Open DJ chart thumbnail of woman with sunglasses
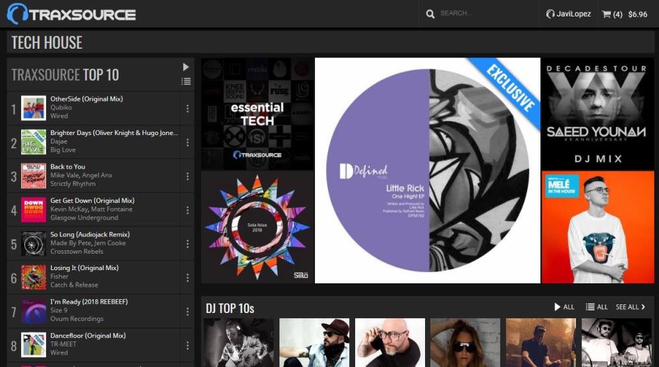This screenshot has width=659, height=367. [465, 343]
